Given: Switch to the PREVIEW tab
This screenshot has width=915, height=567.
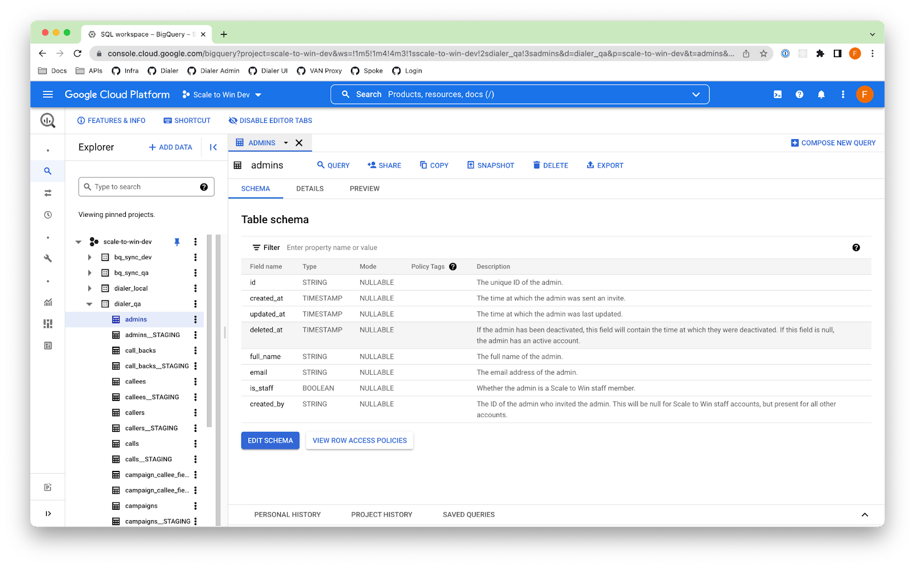Looking at the screenshot, I should pyautogui.click(x=364, y=189).
